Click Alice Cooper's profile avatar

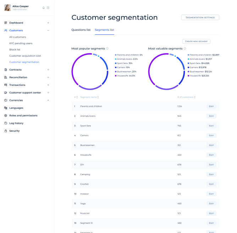(7, 7)
